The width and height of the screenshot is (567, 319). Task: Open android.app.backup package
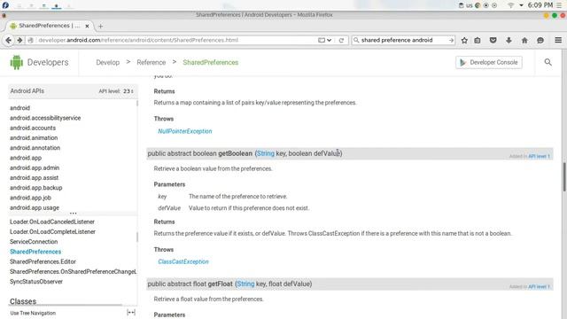pos(36,187)
